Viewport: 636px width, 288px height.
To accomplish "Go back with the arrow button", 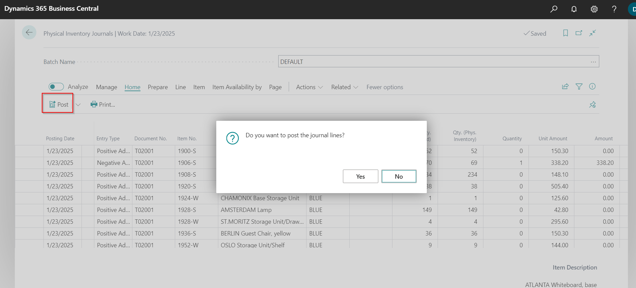I will point(29,33).
